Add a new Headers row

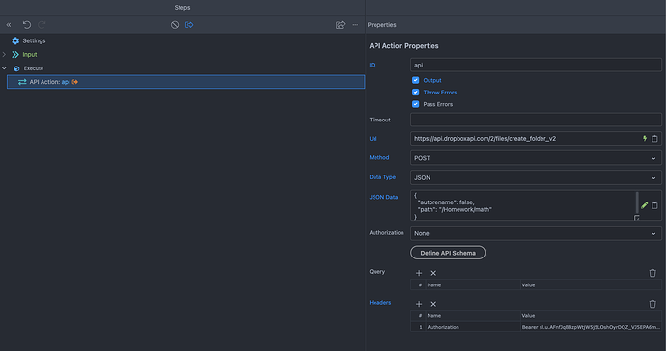419,304
